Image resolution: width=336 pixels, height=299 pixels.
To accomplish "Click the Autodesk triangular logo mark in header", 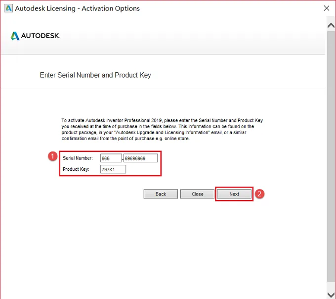I will 15,36.
